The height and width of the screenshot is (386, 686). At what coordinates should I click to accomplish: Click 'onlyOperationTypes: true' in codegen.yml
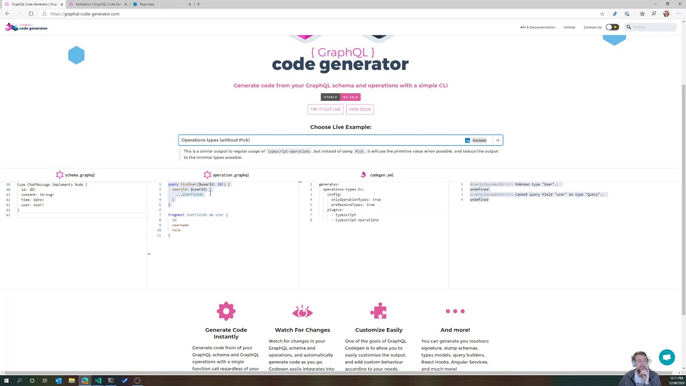point(356,199)
